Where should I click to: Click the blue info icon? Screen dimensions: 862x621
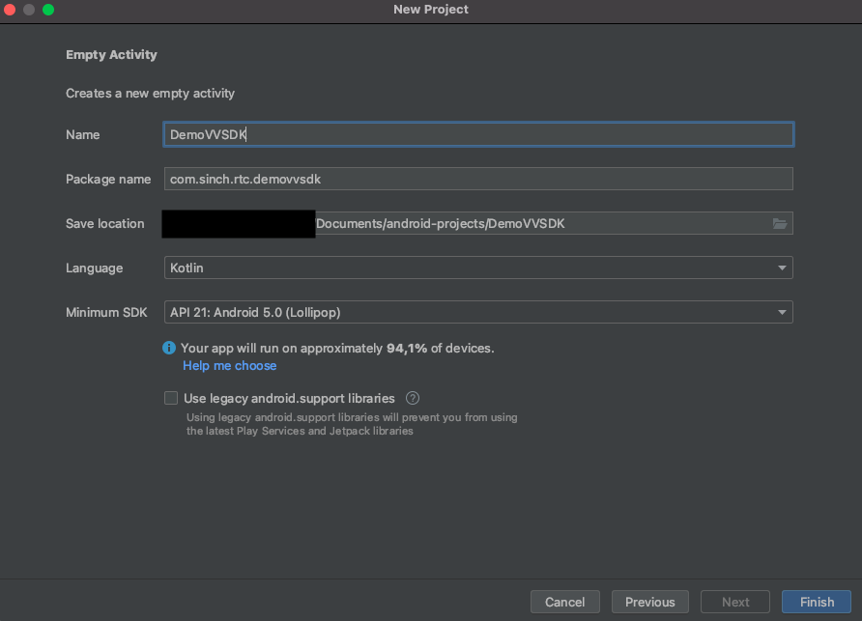[x=169, y=348]
